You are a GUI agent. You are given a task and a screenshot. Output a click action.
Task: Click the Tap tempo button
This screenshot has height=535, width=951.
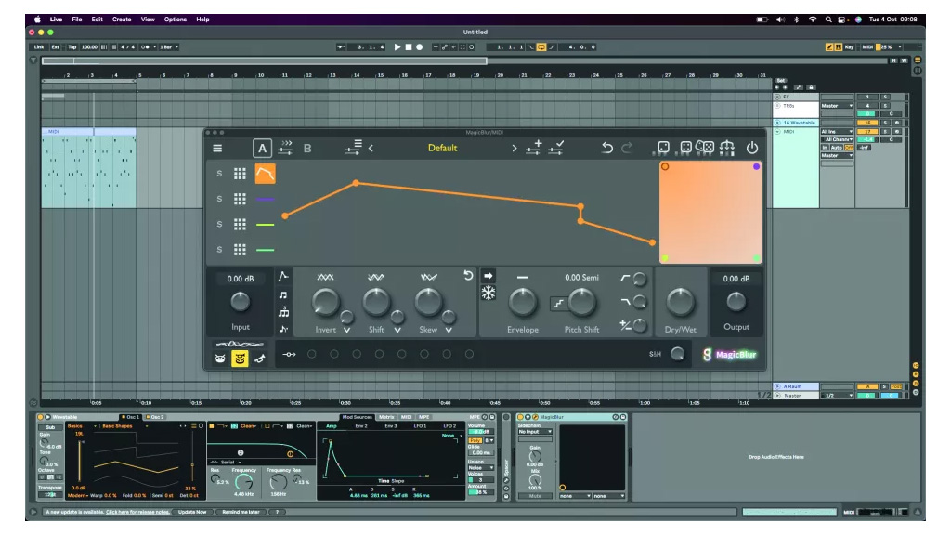pyautogui.click(x=72, y=46)
